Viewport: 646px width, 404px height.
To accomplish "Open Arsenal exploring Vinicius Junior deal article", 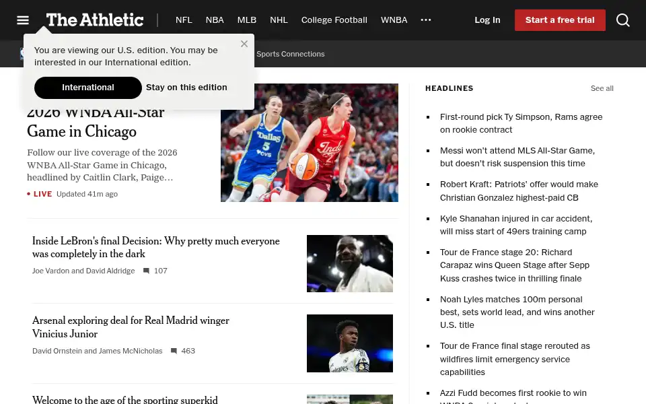I will coord(131,327).
